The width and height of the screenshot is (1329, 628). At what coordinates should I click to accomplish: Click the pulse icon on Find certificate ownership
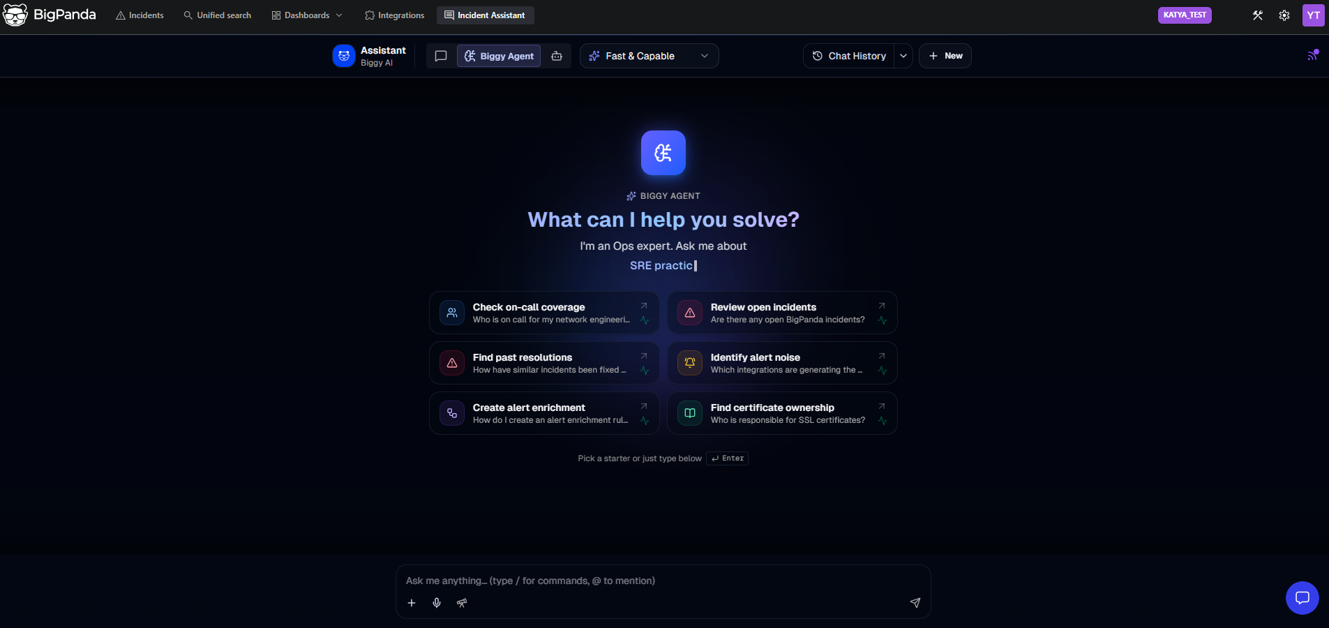883,421
